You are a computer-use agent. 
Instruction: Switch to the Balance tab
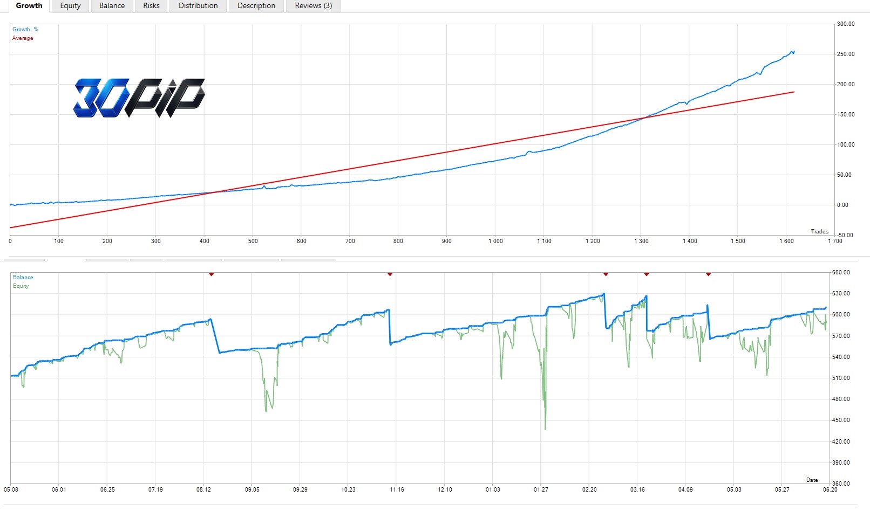pyautogui.click(x=112, y=6)
